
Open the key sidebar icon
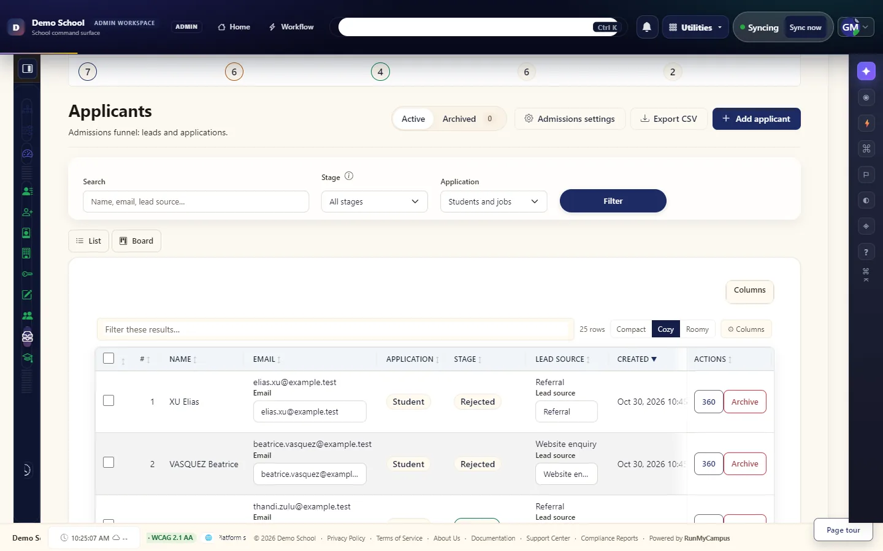click(27, 274)
